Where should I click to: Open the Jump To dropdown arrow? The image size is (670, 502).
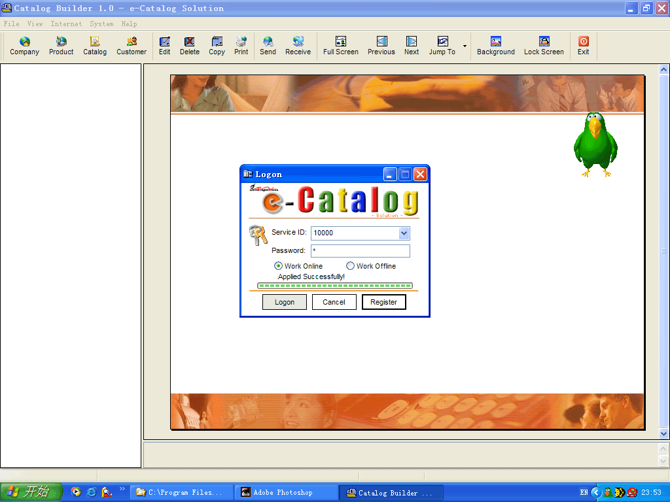point(465,46)
